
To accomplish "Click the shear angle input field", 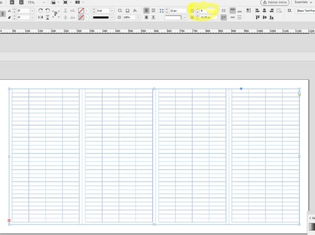I will (x=24, y=18).
